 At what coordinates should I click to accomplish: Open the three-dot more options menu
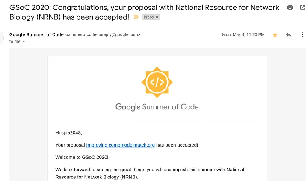coord(302,35)
